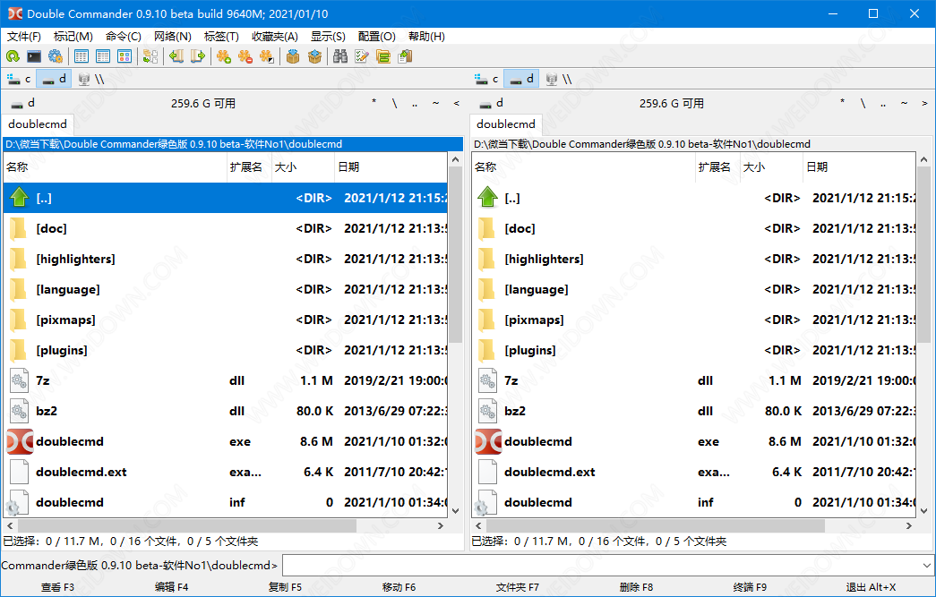Select [plugins] folder in left panel
The image size is (936, 597).
pos(225,350)
